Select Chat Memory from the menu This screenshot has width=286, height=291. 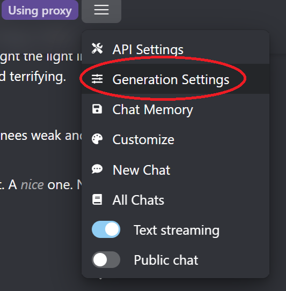tap(175, 109)
